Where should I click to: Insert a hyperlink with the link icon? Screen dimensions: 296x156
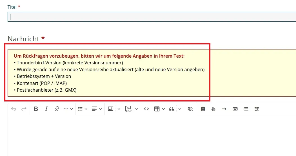tap(57, 109)
